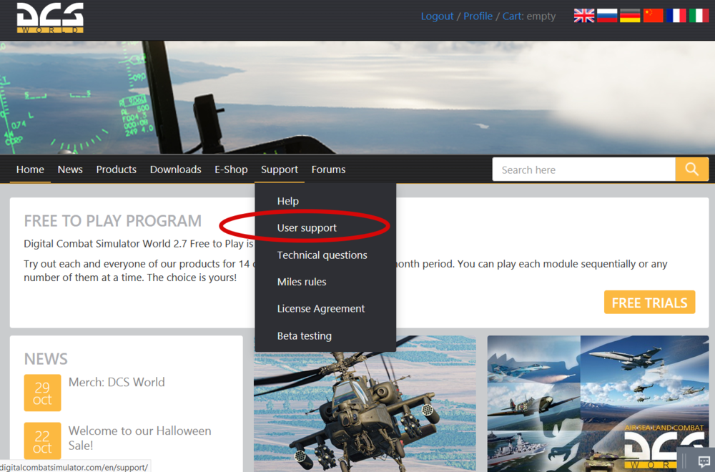Image resolution: width=715 pixels, height=472 pixels.
Task: Open the Downloads nav item
Action: (176, 169)
